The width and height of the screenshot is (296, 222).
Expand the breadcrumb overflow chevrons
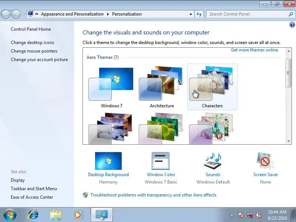(37, 14)
